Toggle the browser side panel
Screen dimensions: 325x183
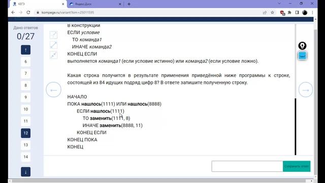click(x=297, y=13)
